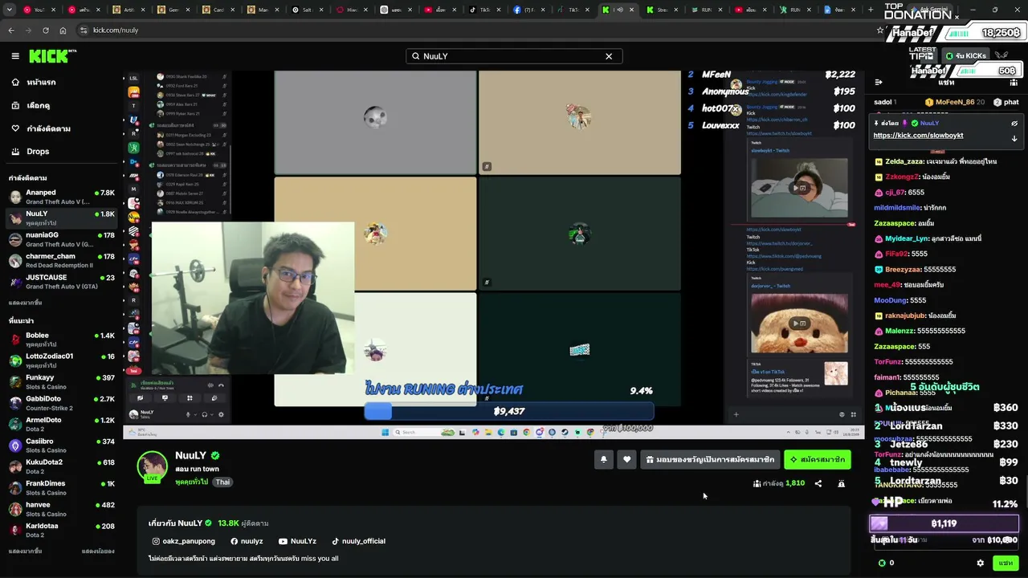View Breezyzaa chat username
The width and height of the screenshot is (1028, 578).
point(903,270)
